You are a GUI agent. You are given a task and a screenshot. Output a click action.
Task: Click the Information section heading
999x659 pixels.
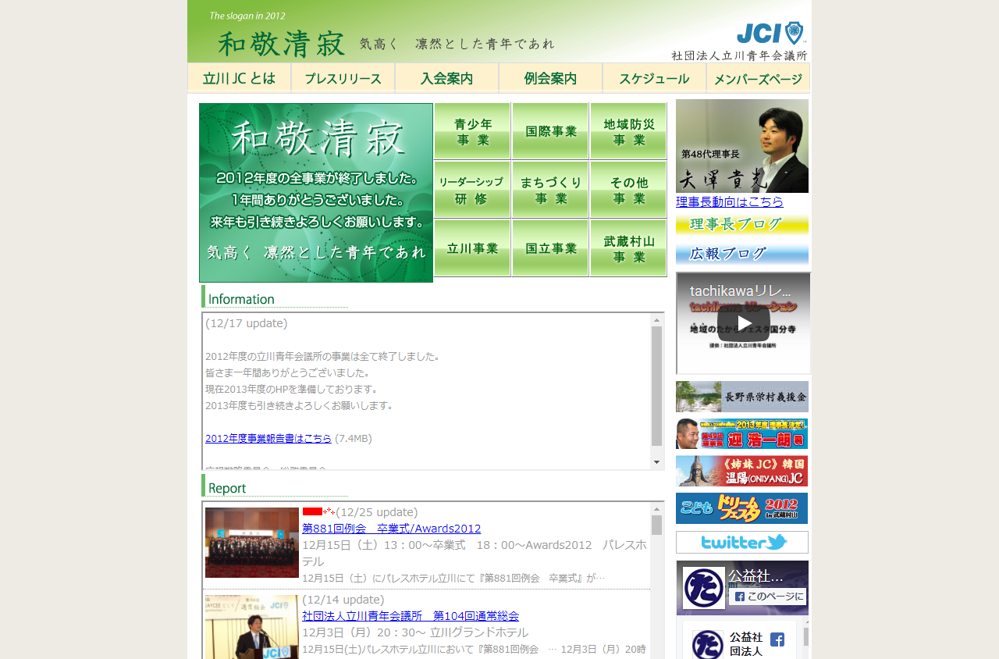pyautogui.click(x=276, y=297)
